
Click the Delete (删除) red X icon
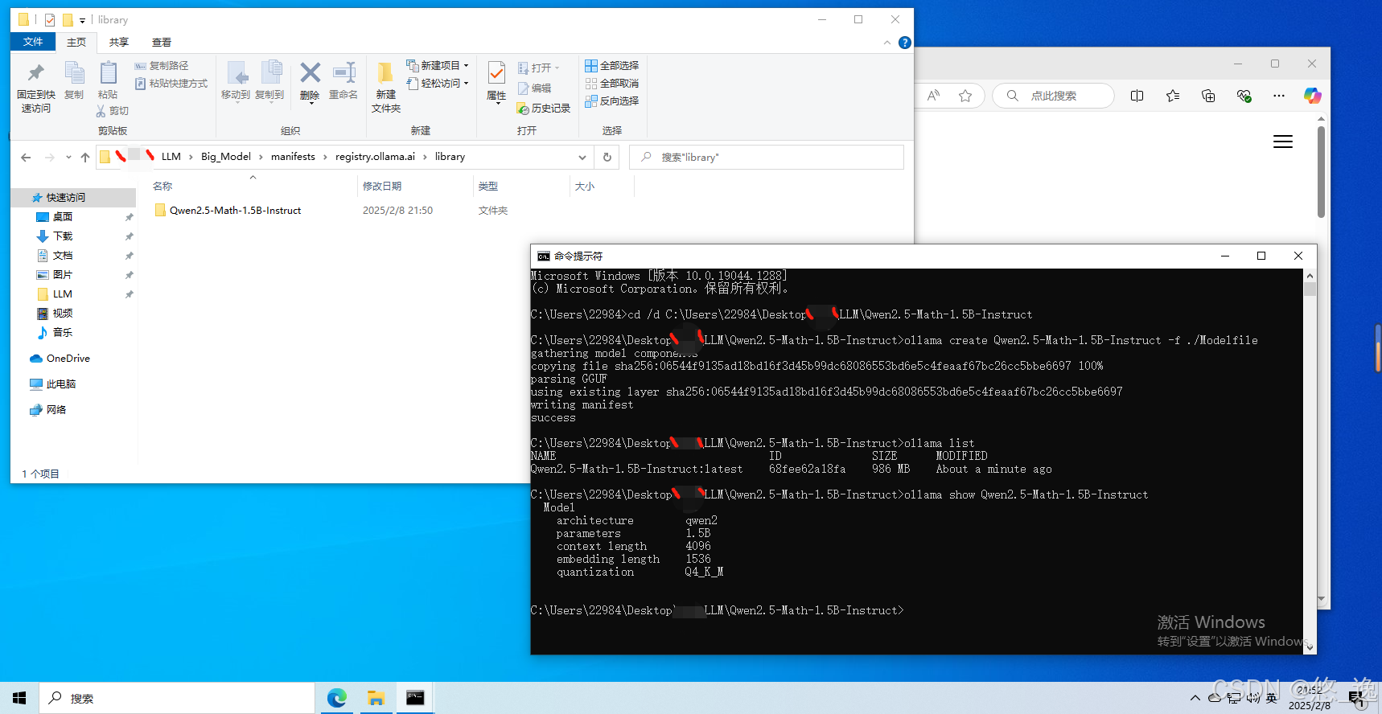click(310, 73)
